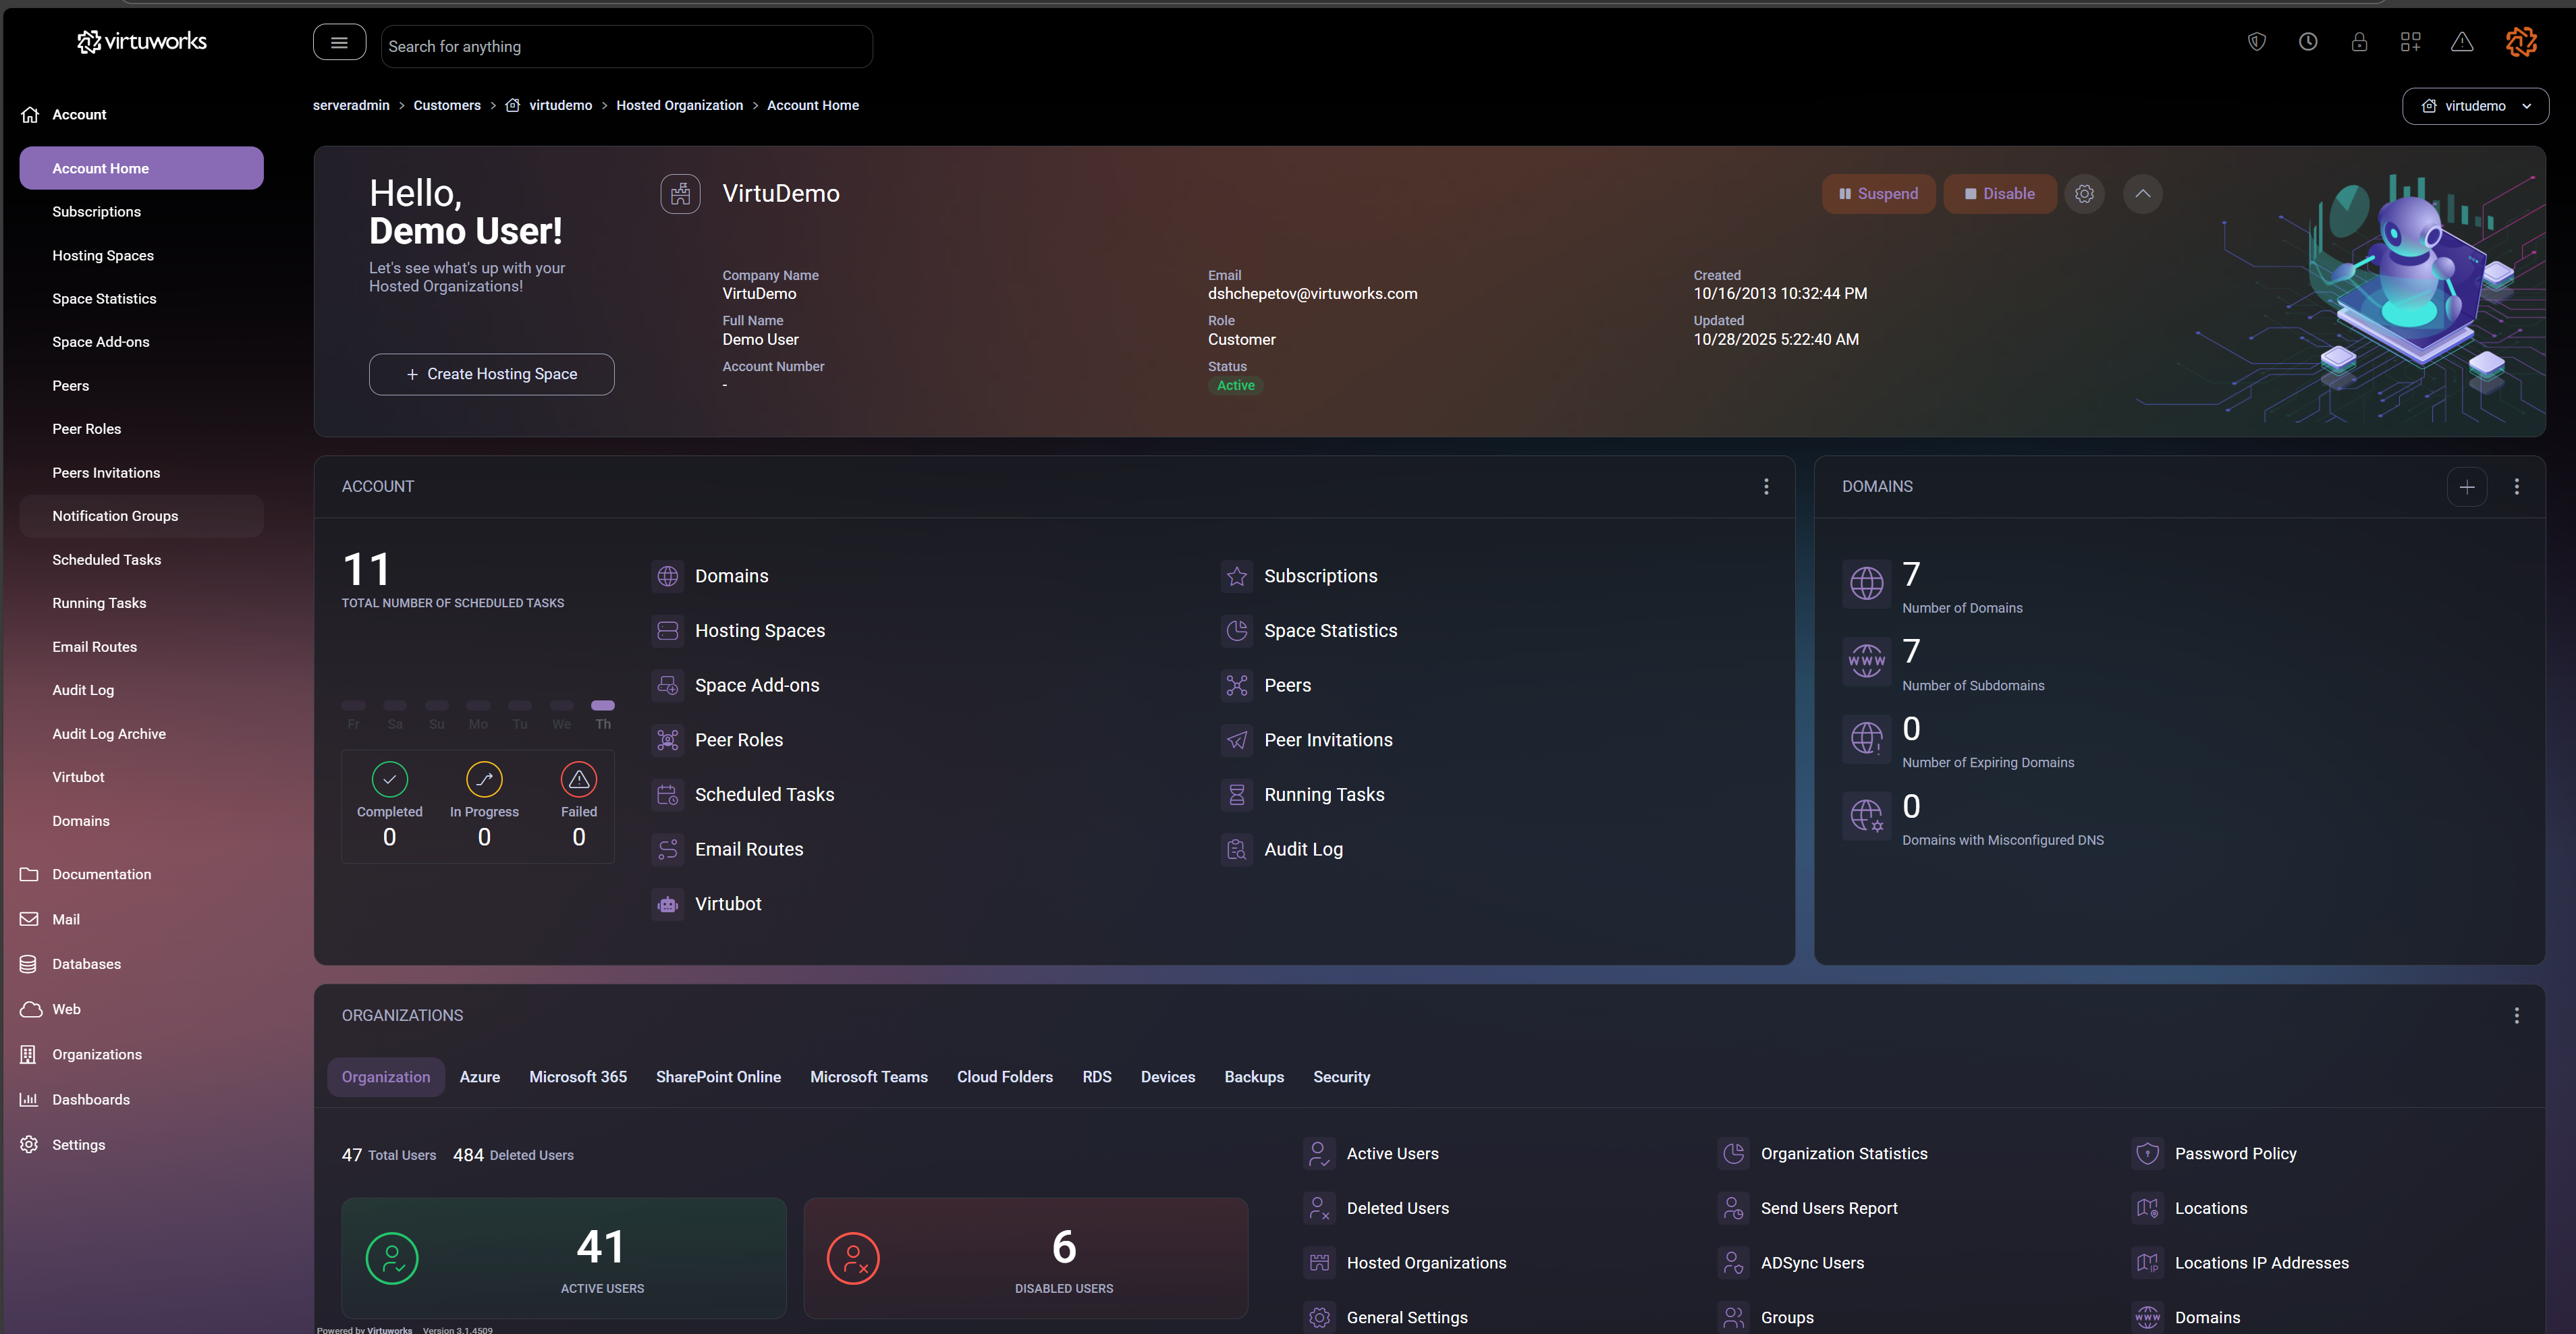Switch to the Microsoft 365 tab
The image size is (2576, 1334).
point(577,1077)
